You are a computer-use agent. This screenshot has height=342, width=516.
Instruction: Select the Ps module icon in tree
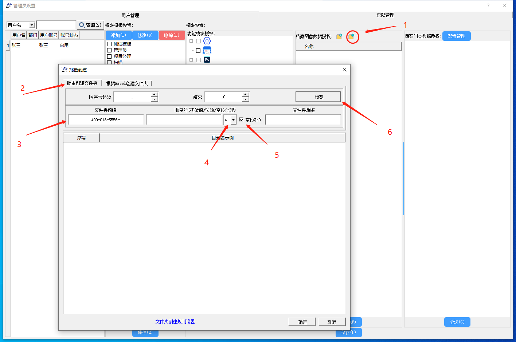coord(207,60)
